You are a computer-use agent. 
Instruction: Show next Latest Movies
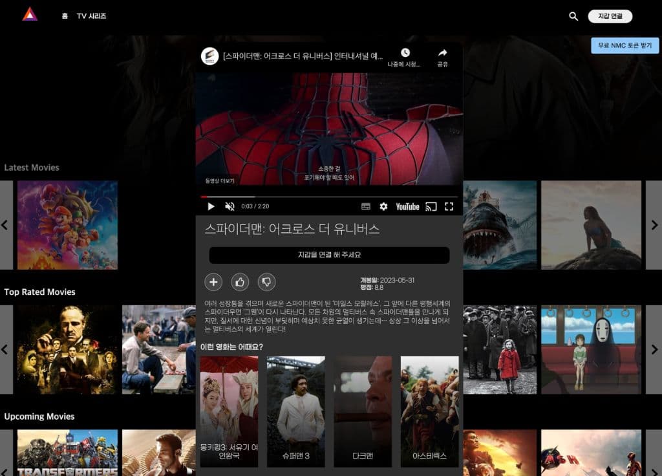click(x=654, y=225)
